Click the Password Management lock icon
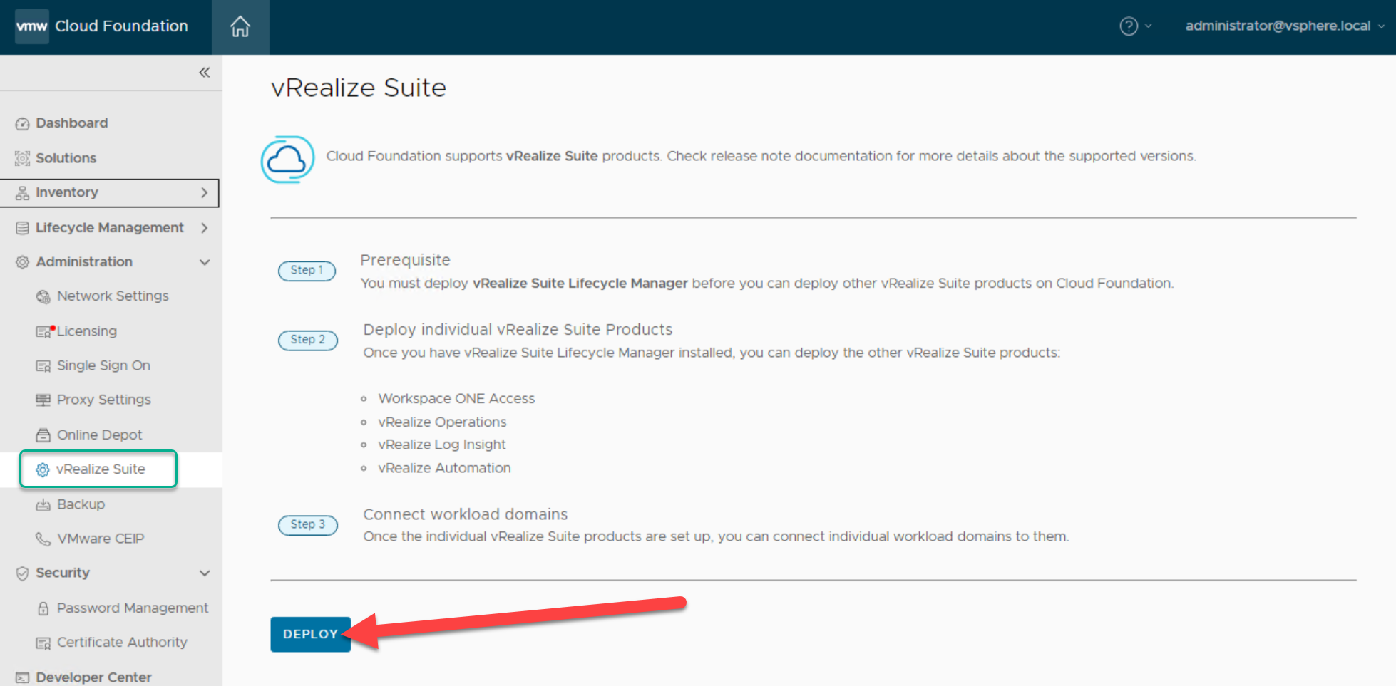Screen dimensions: 1396x686 (x=43, y=608)
